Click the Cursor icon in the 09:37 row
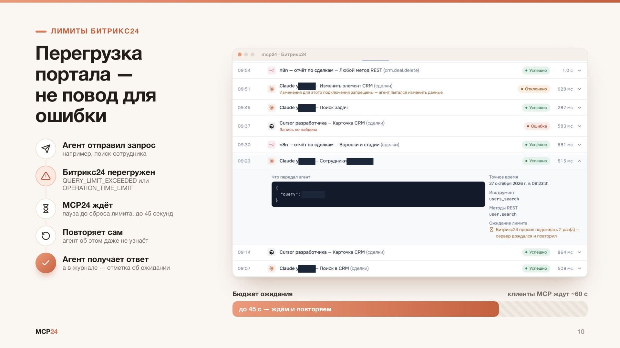The width and height of the screenshot is (620, 348). (272, 126)
